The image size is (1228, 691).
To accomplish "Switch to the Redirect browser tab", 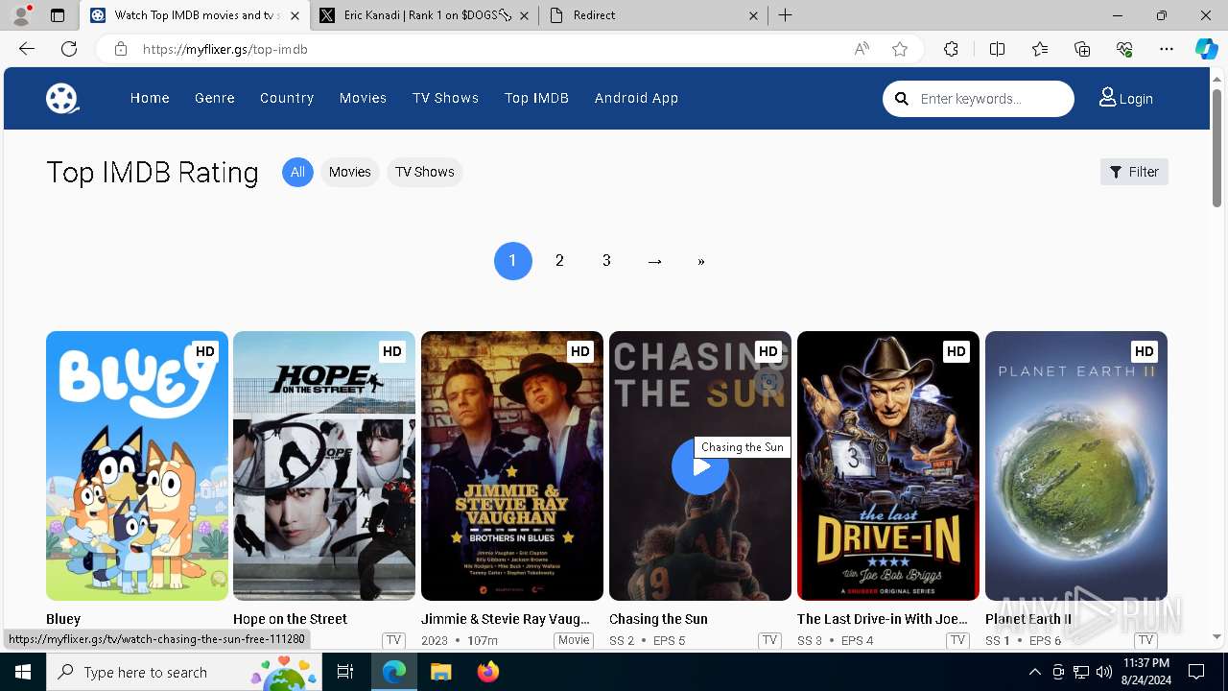I will coord(652,15).
